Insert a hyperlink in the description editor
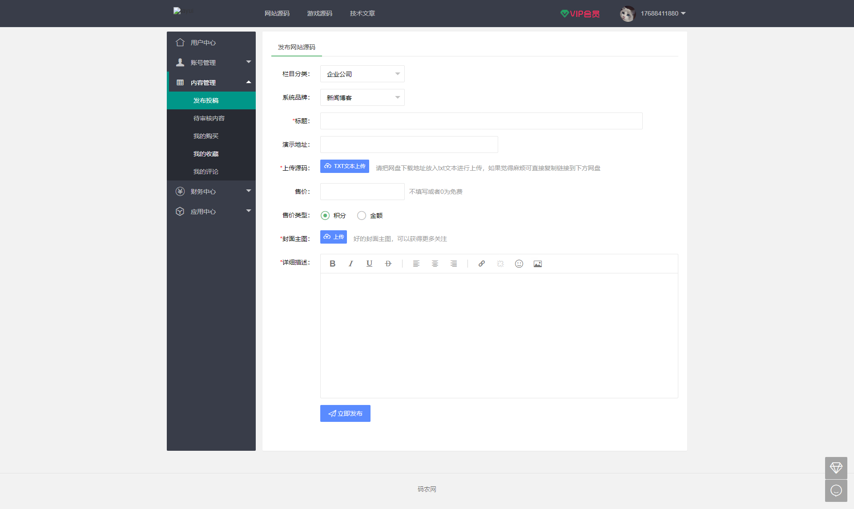Screen dimensions: 854x509 pyautogui.click(x=481, y=264)
